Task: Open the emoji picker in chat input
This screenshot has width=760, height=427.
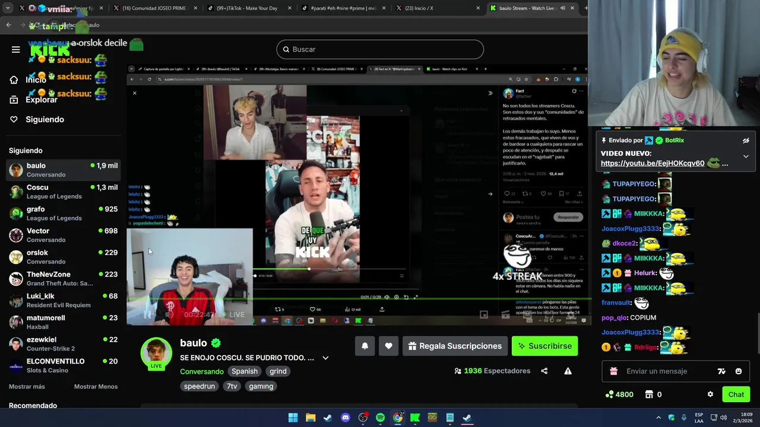Action: pos(739,371)
